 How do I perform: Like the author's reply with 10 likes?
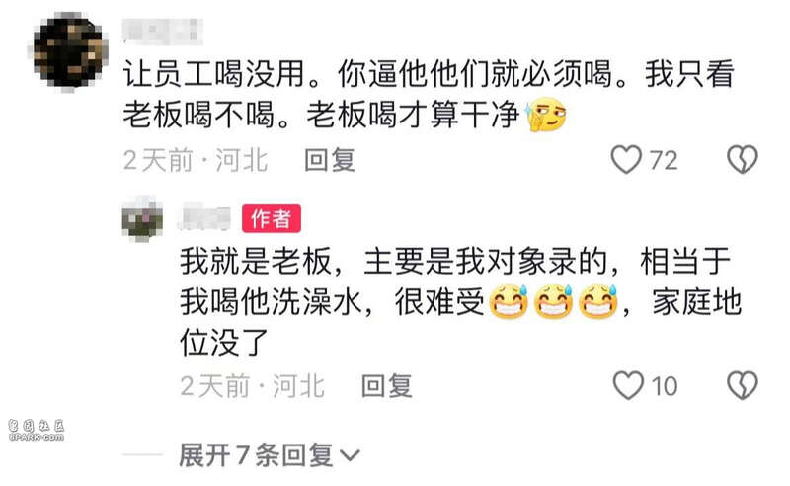point(628,385)
